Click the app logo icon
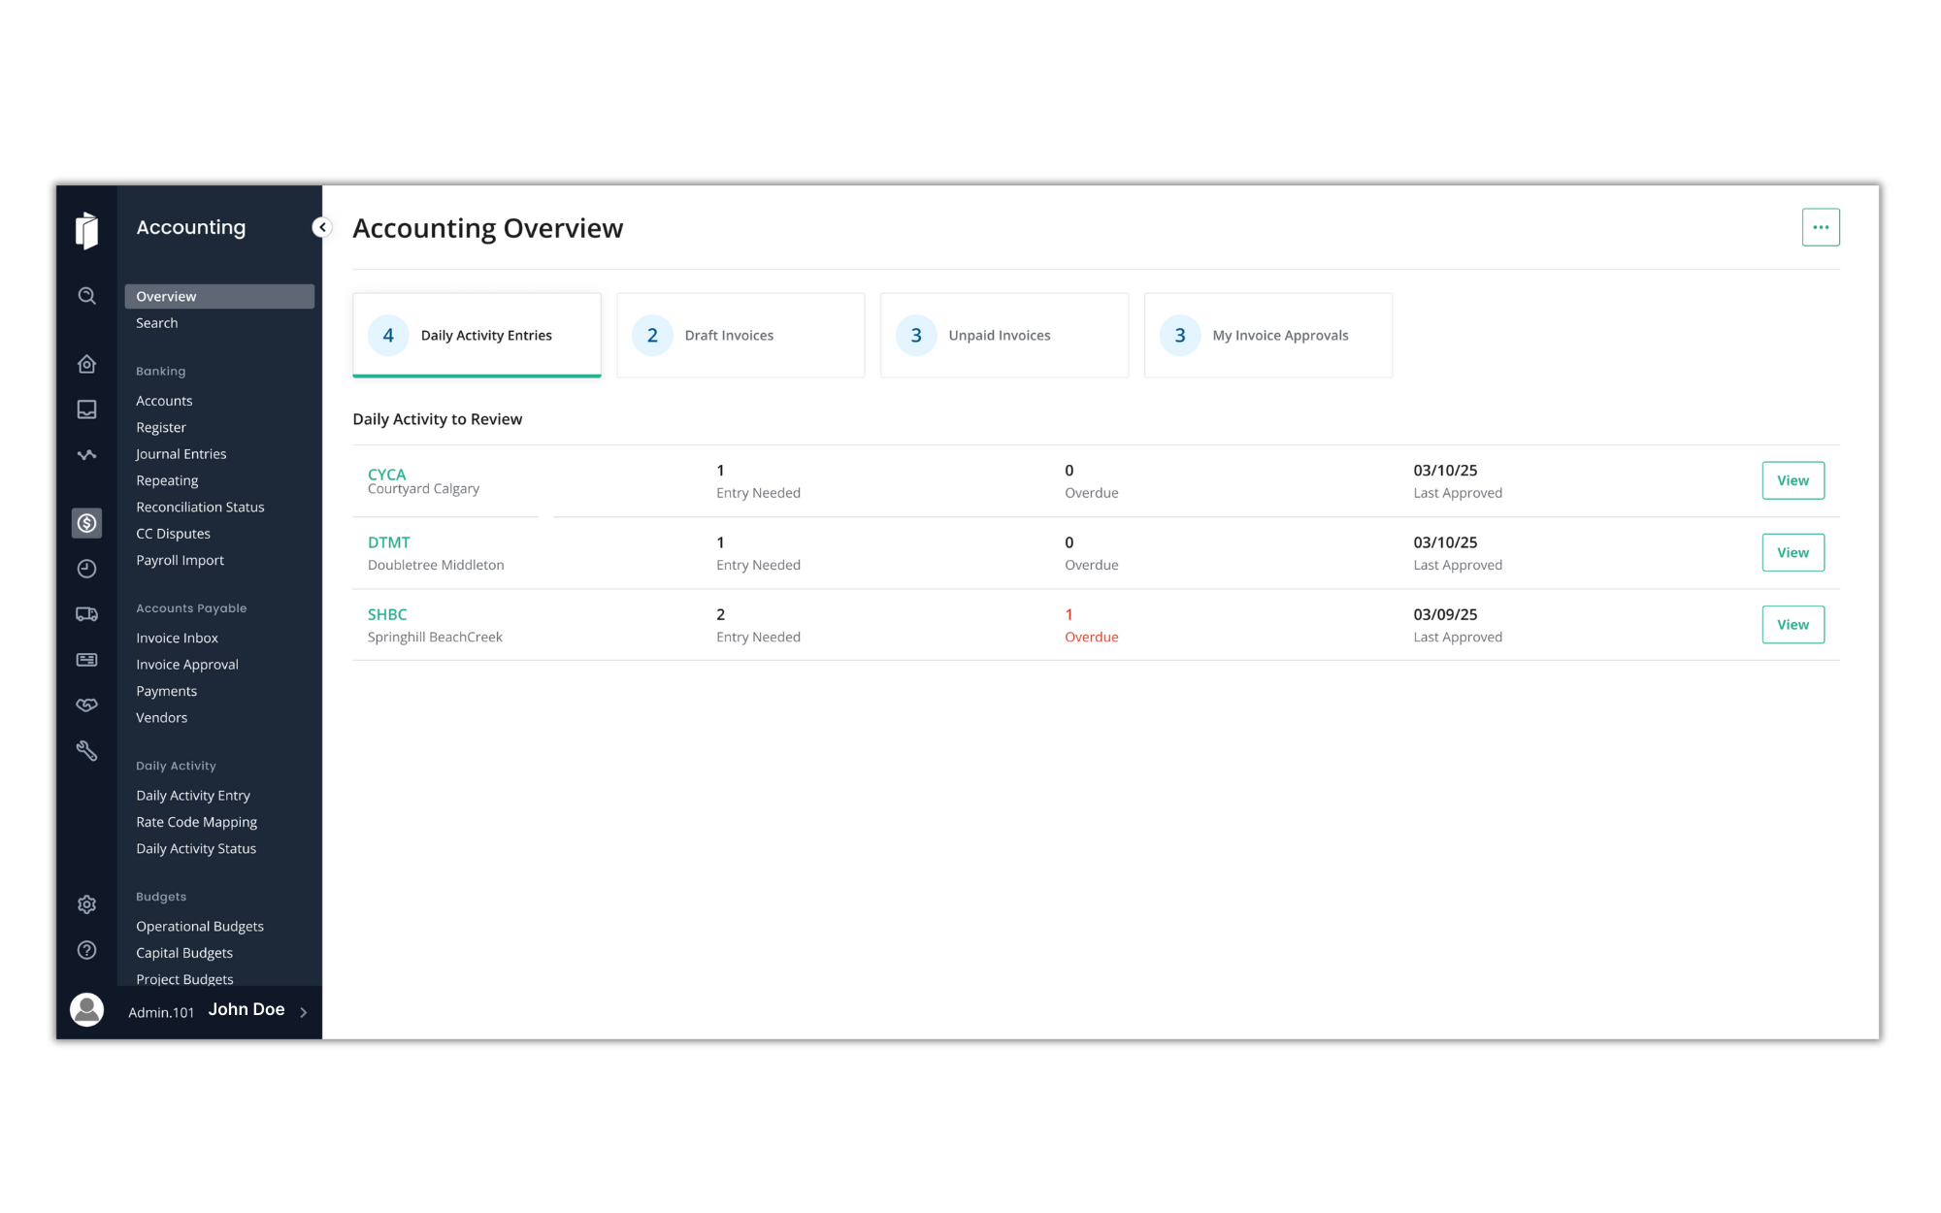 pyautogui.click(x=86, y=230)
